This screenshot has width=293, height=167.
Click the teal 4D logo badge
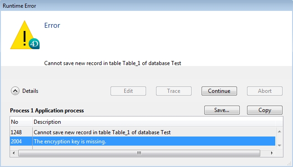(x=34, y=44)
